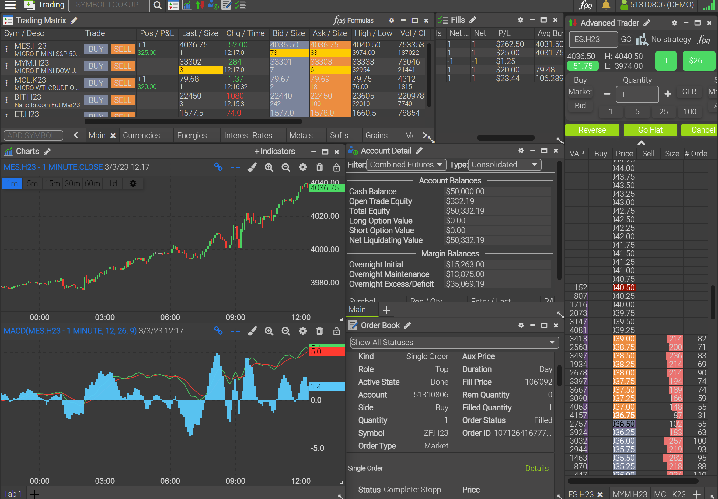This screenshot has height=499, width=718.
Task: Click the link icon on MES.H23 chart
Action: point(218,167)
